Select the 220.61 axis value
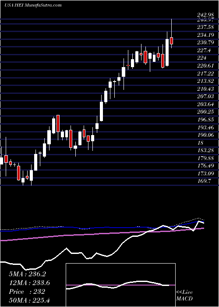The image size is (219, 307). pos(206,66)
